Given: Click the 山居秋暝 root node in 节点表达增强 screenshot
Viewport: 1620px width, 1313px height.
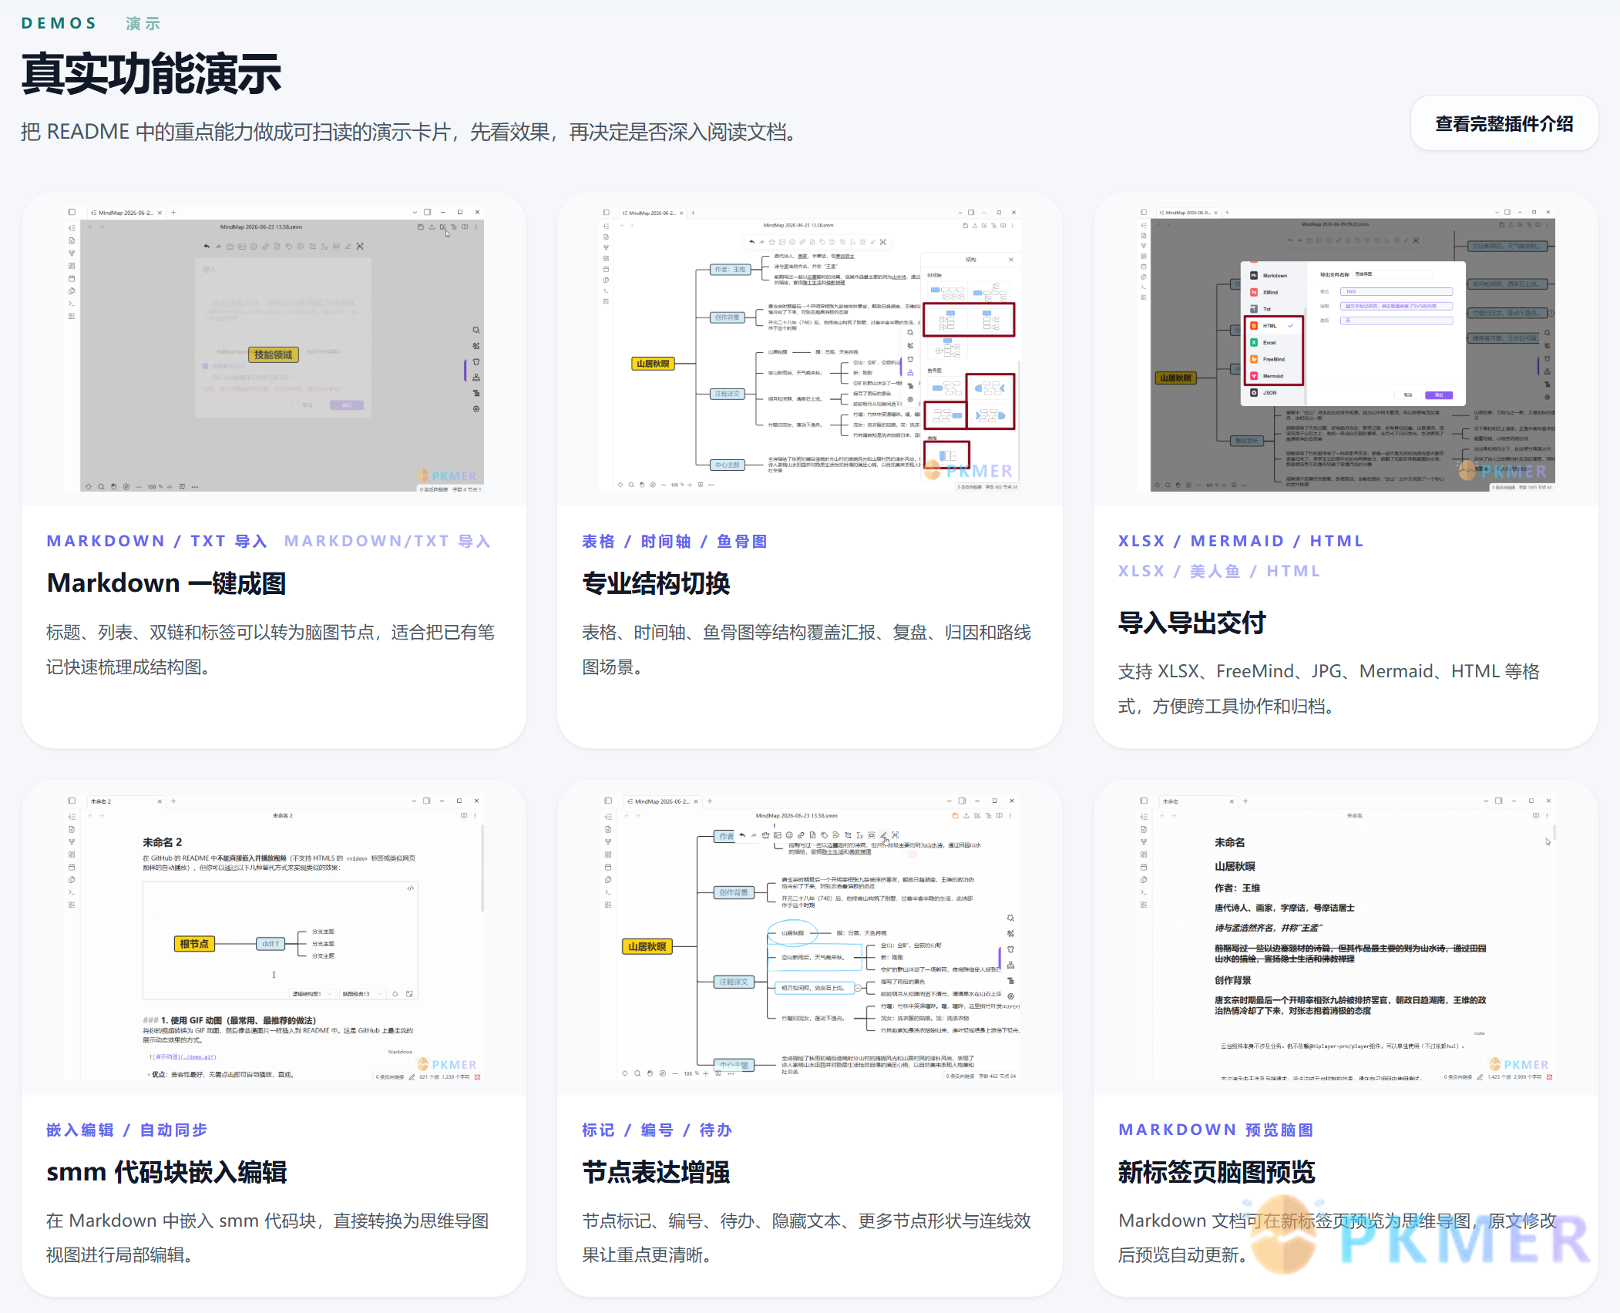Looking at the screenshot, I should 647,946.
